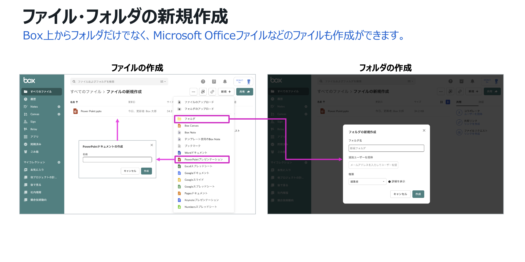Click the copy shared link icon button

212,92
